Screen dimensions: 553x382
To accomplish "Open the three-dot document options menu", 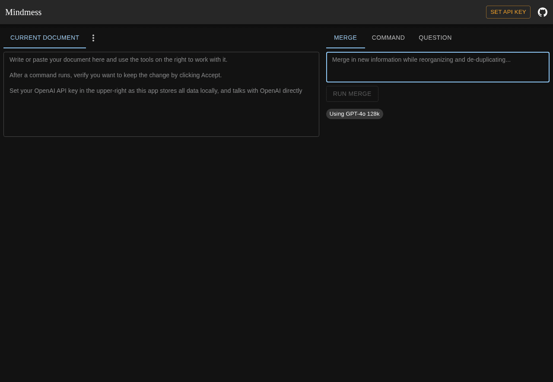I will point(93,38).
